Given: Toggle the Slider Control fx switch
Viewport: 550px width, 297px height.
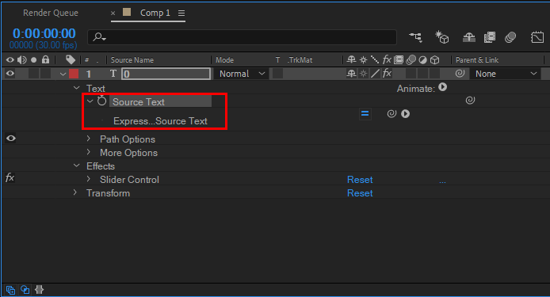Looking at the screenshot, I should click(10, 177).
